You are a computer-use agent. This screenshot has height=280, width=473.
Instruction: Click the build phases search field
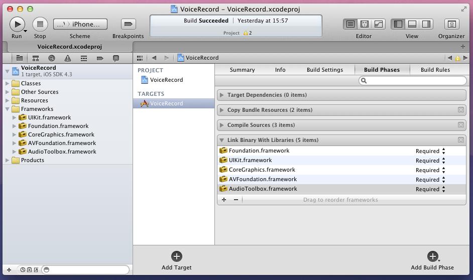412,80
